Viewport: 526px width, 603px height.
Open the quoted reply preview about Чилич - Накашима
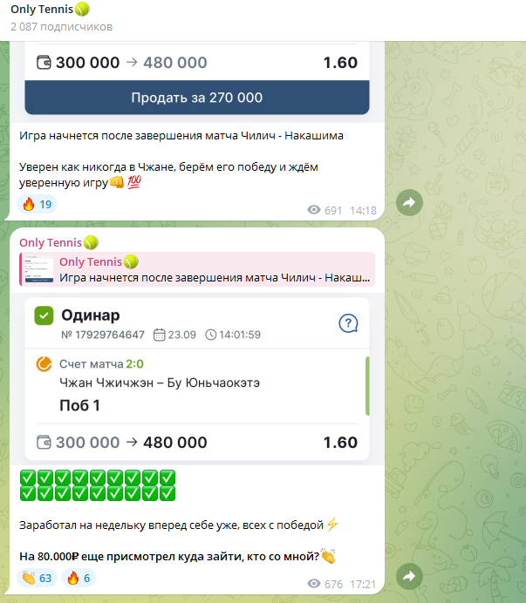pyautogui.click(x=197, y=269)
